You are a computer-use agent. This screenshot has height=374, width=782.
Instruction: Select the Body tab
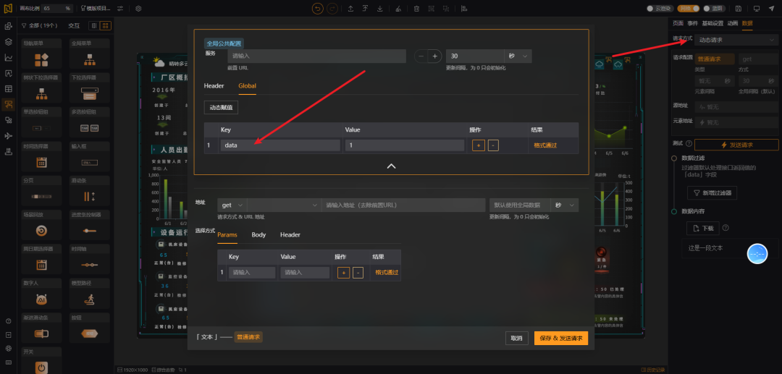pos(258,234)
